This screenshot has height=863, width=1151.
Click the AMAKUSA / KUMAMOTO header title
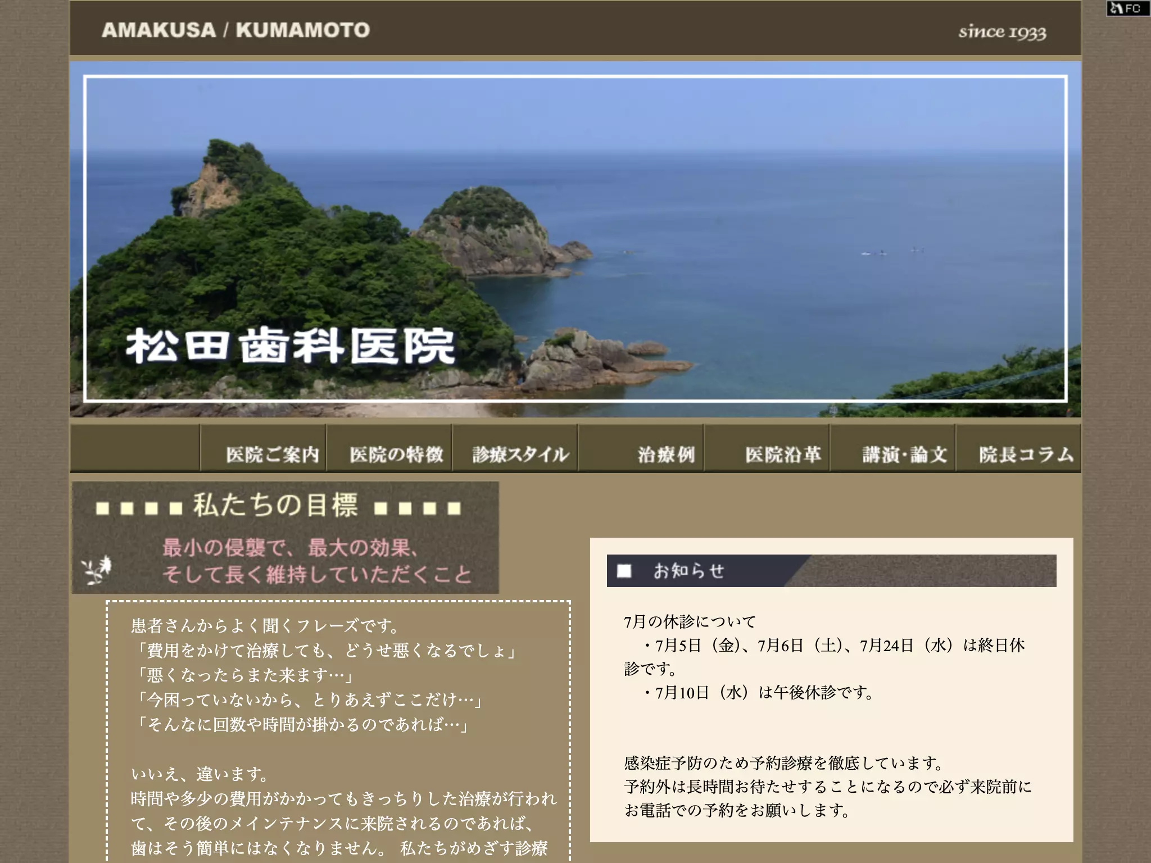[x=235, y=30]
